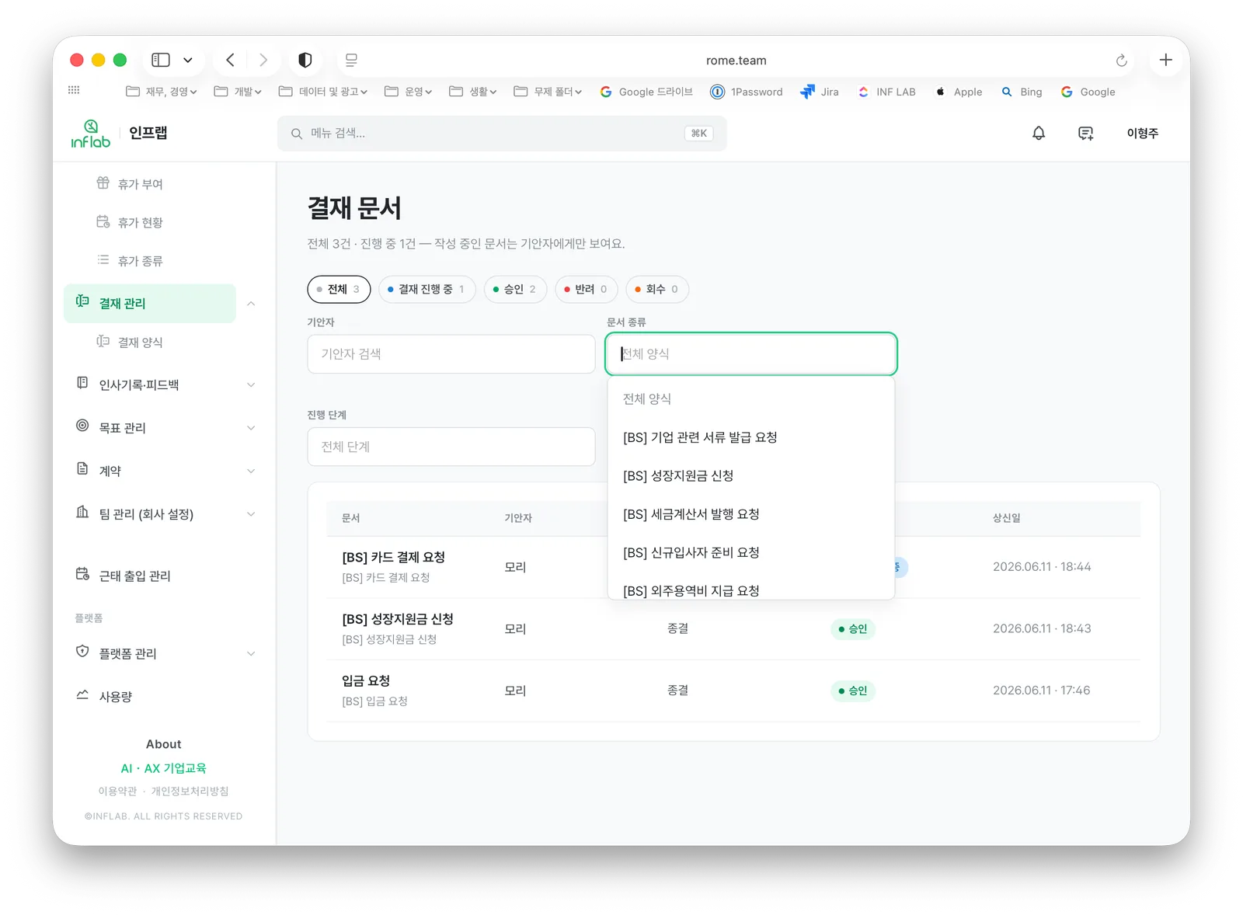Click the inflab logo
This screenshot has height=915, width=1243.
[91, 134]
